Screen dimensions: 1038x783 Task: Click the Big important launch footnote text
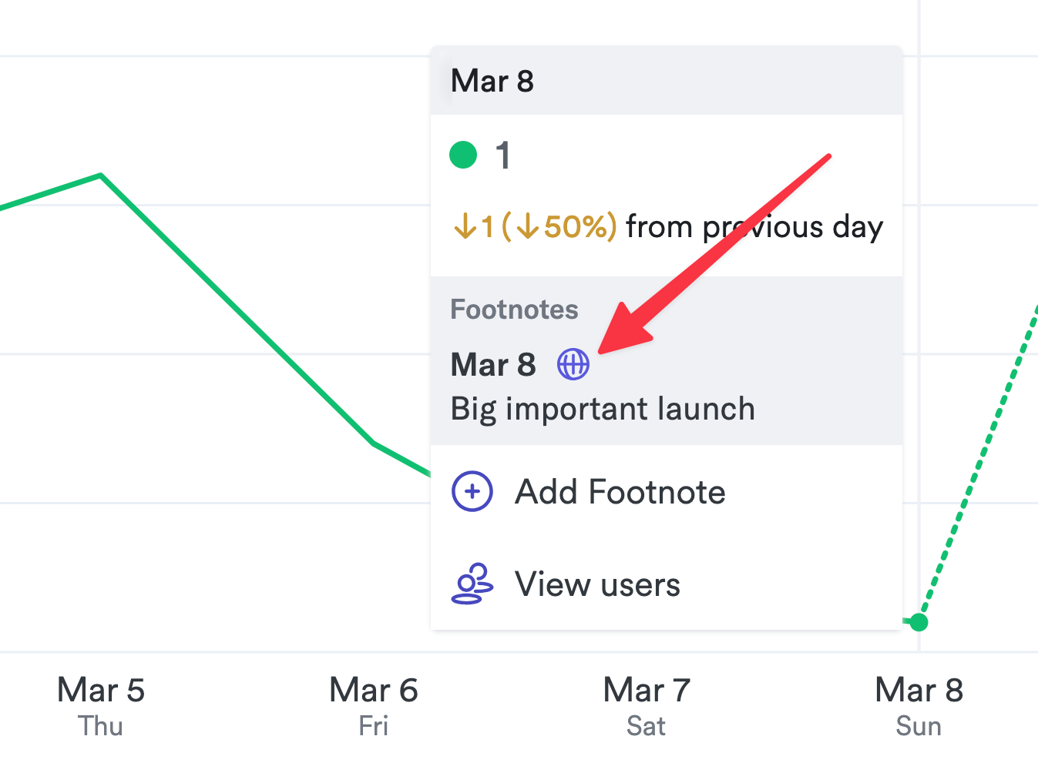click(603, 409)
